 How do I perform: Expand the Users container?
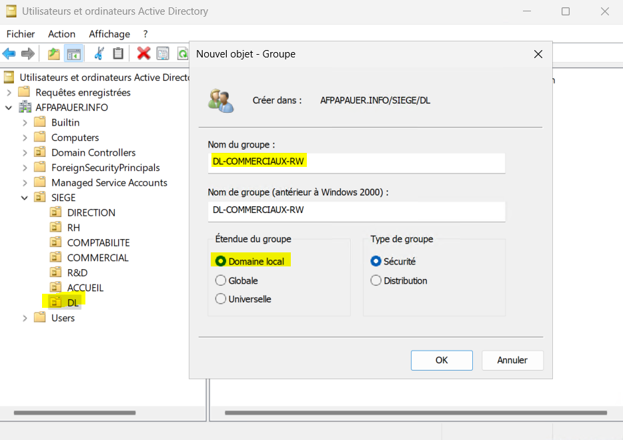(x=25, y=318)
